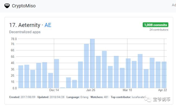Click the 'Dec 14' x-axis label

coord(54,90)
